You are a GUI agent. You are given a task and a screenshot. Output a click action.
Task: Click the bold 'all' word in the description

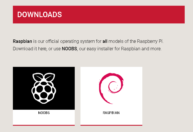(105, 41)
